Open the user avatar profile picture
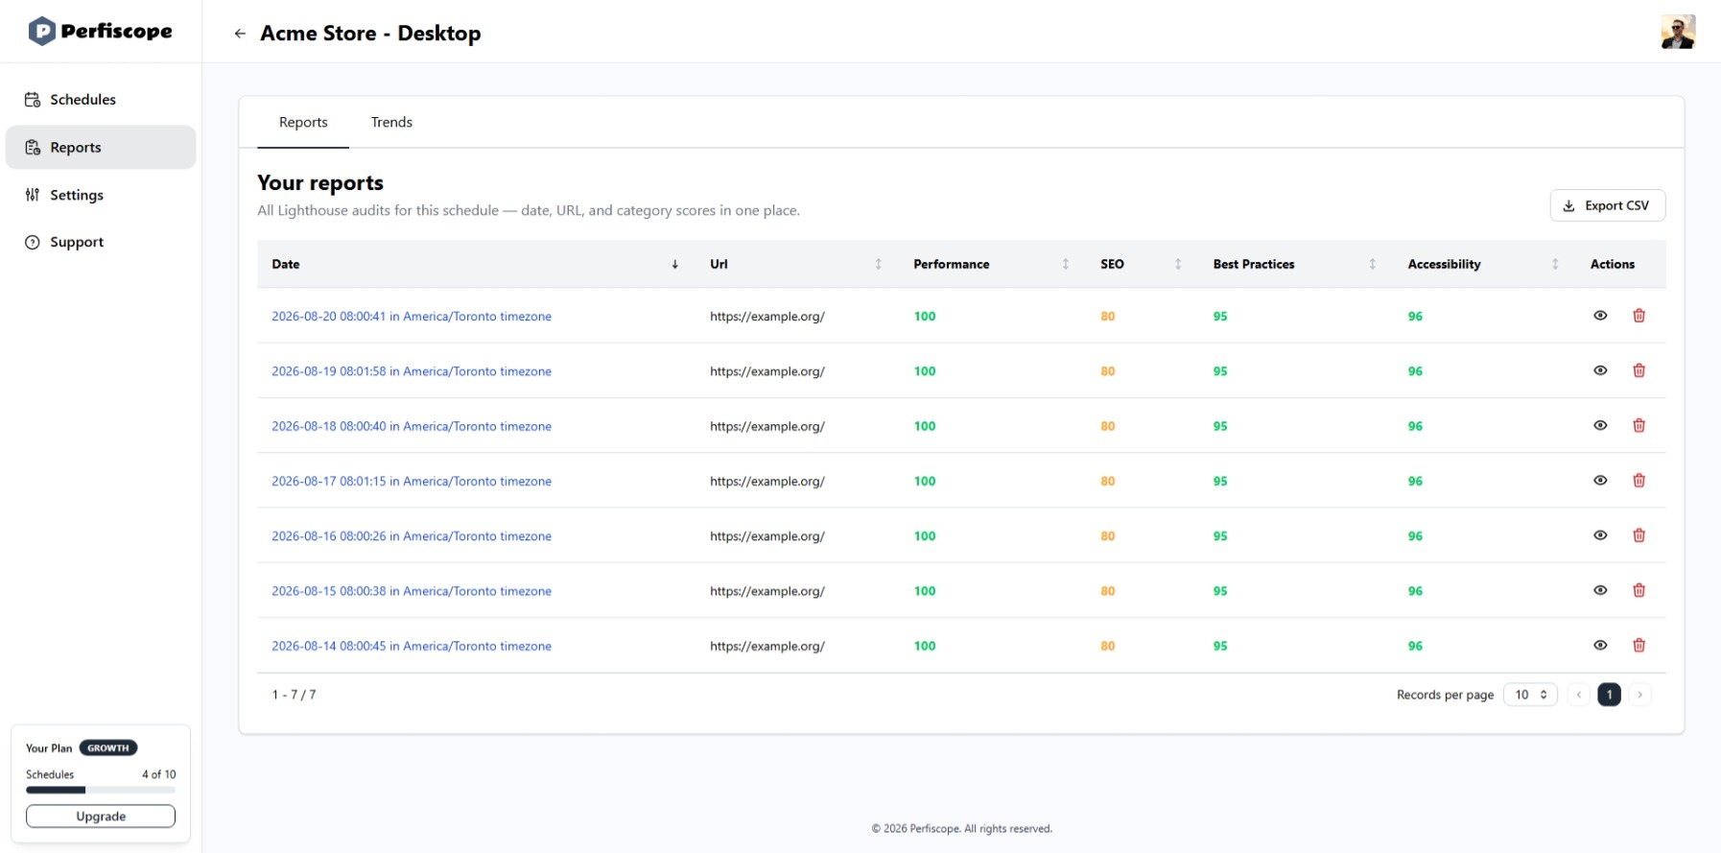1721x853 pixels. (1678, 32)
